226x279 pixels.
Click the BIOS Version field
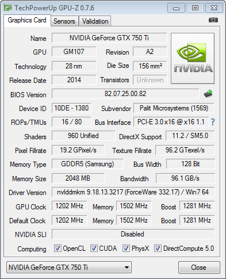[x=125, y=94]
